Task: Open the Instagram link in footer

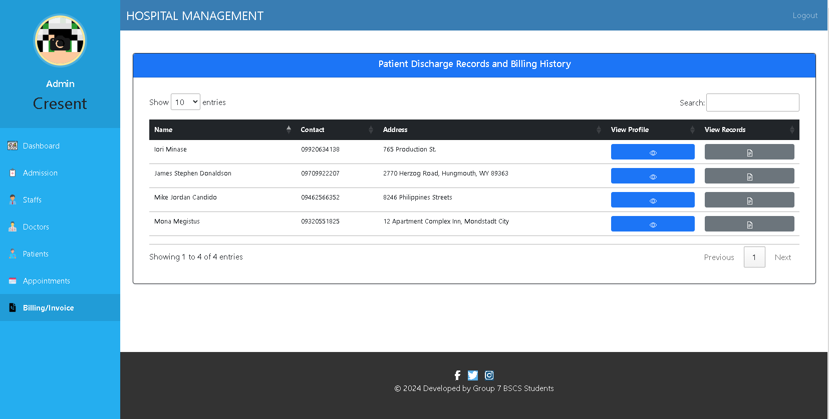Action: [x=489, y=375]
